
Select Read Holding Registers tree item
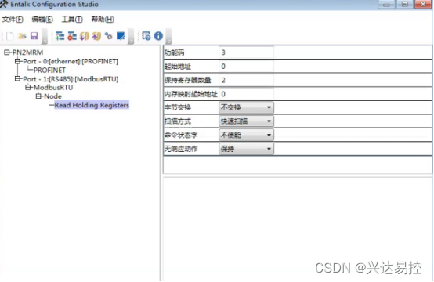tap(92, 105)
